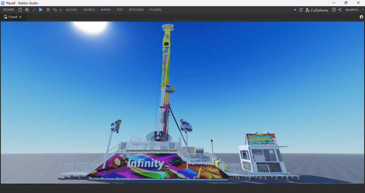365x193 pixels.
Task: Start the blue Play test button
Action: (x=41, y=10)
